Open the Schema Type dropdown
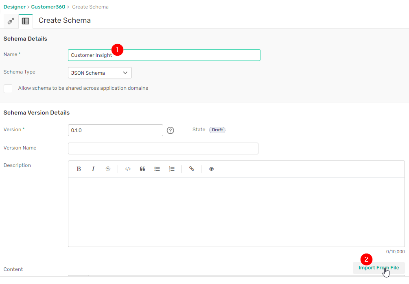Screen dimensions: 409x284 pos(100,73)
